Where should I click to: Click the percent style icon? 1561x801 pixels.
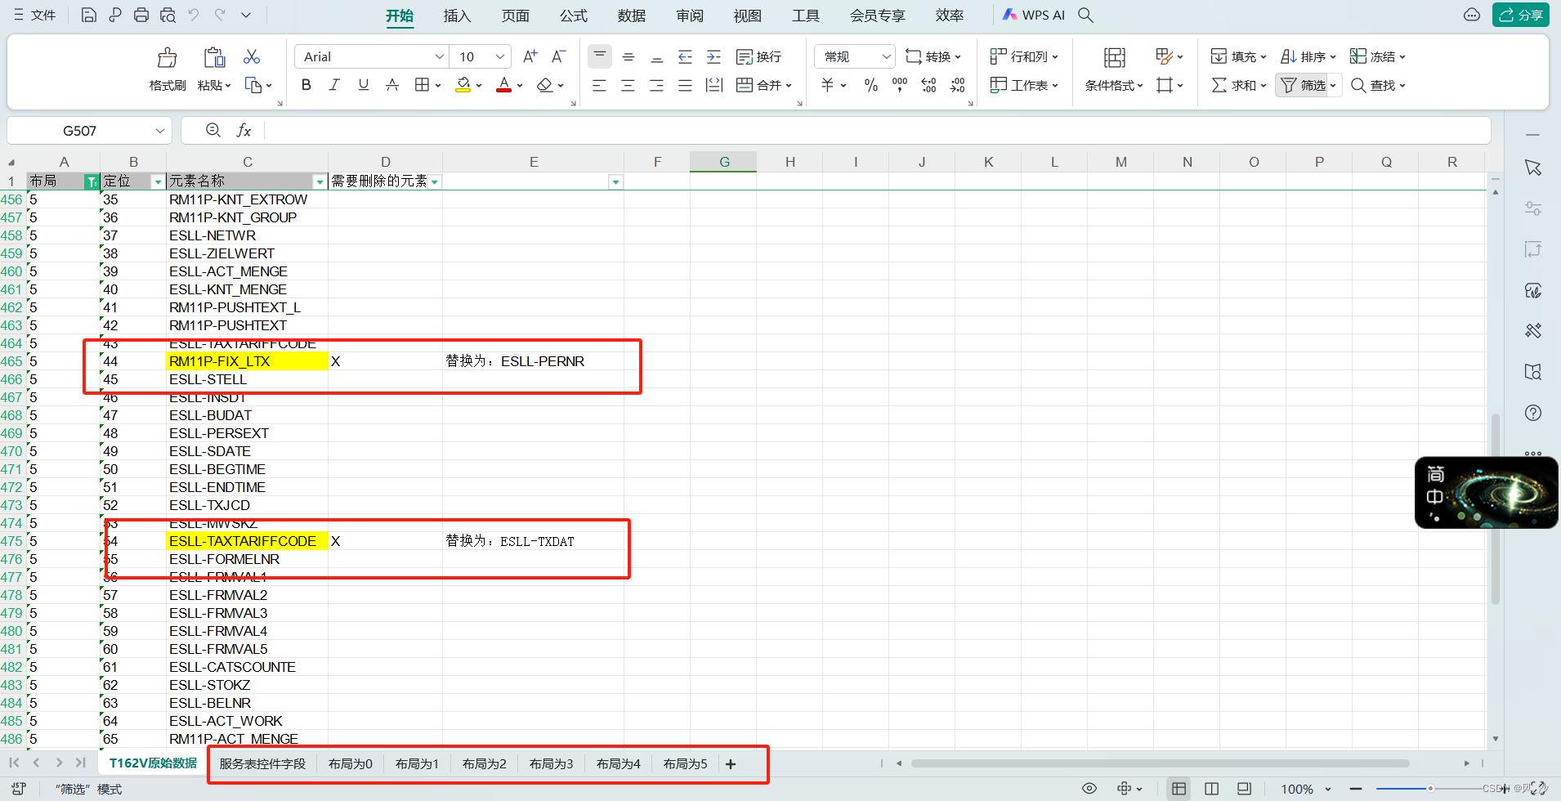(871, 85)
